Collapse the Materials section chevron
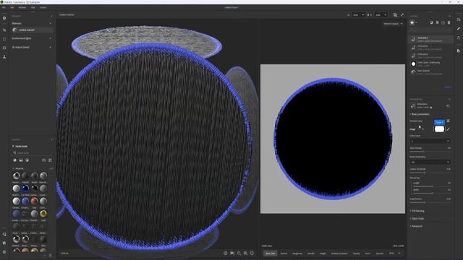This screenshot has height=260, width=463. tap(50, 23)
